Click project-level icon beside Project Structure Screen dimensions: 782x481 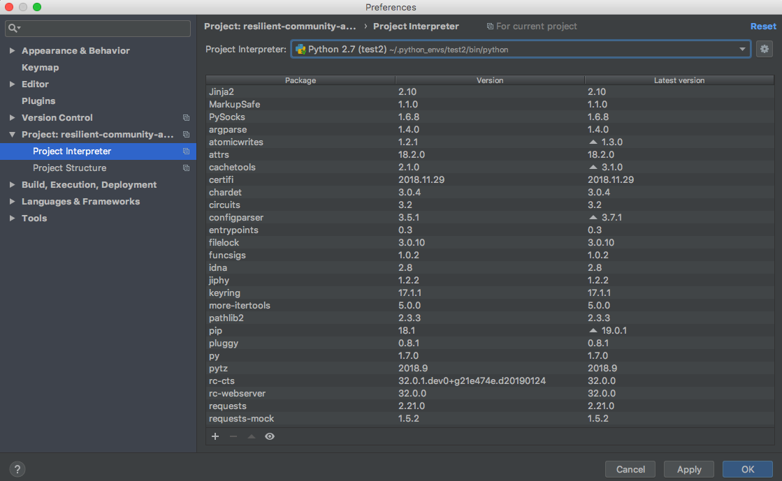[186, 168]
